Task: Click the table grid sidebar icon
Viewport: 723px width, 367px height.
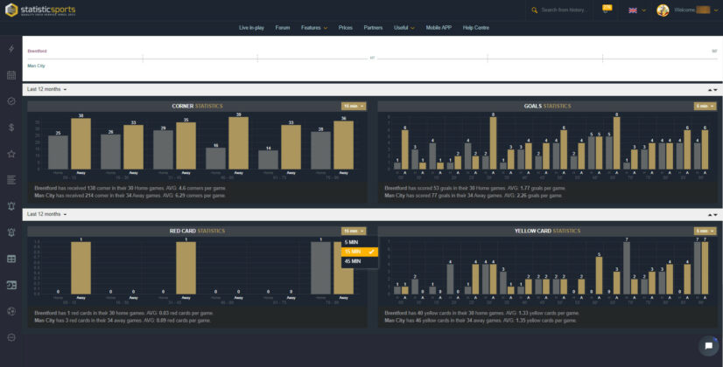Action: pos(11,259)
